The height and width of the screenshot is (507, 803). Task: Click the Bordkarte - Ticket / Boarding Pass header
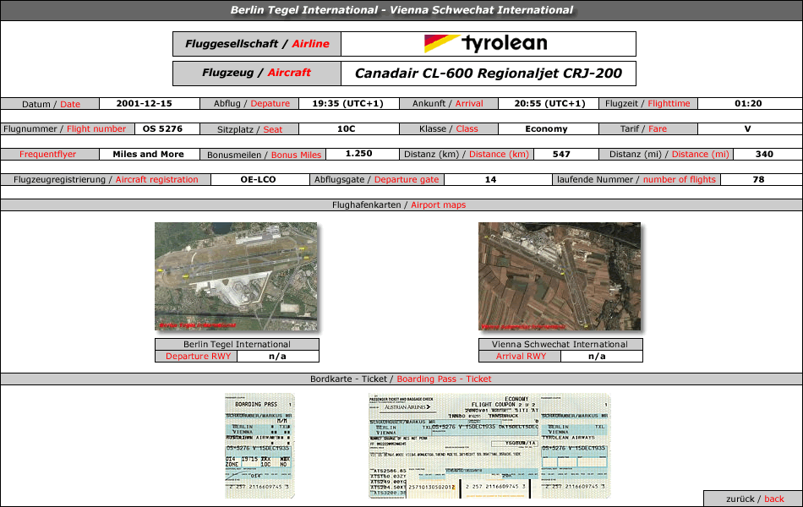(x=401, y=379)
